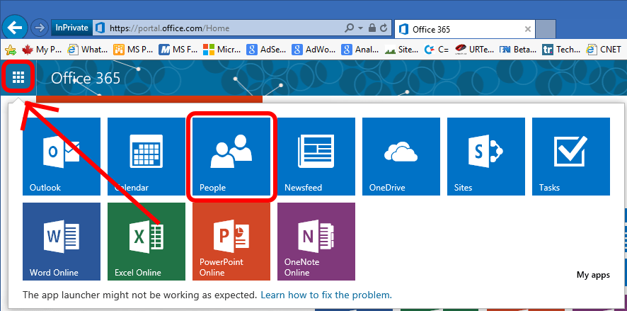The height and width of the screenshot is (311, 627).
Task: Launch PowerPoint Online tile
Action: click(x=231, y=242)
